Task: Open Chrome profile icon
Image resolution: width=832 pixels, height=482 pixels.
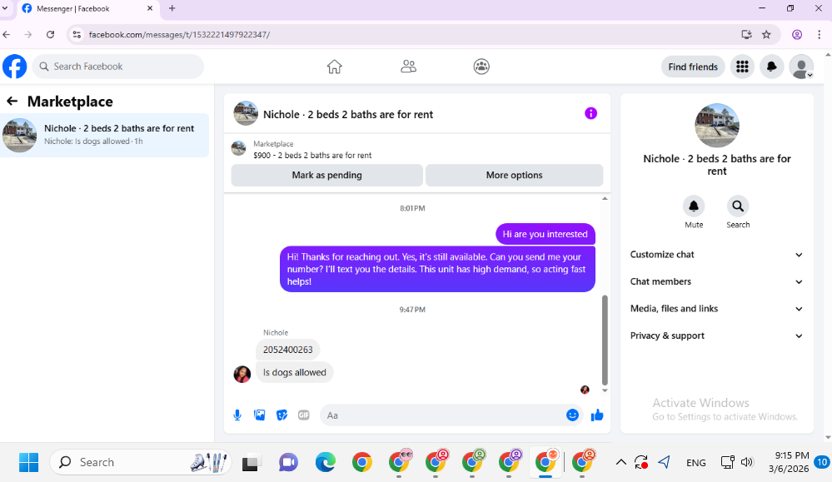Action: click(x=797, y=34)
